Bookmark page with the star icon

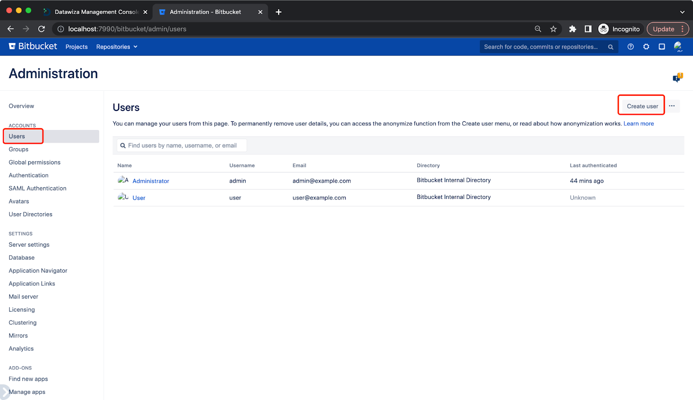tap(554, 29)
